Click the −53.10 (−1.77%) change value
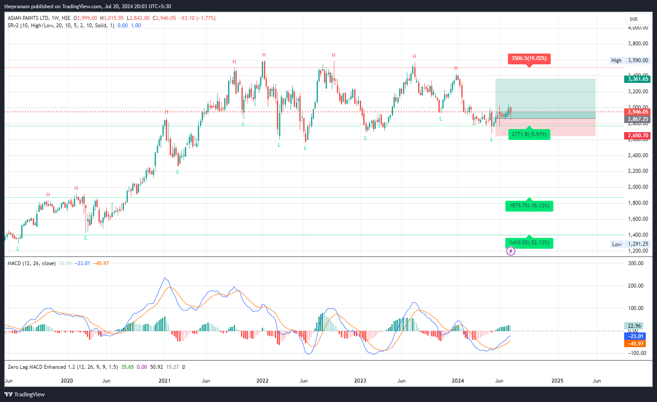Image resolution: width=657 pixels, height=402 pixels. tap(197, 18)
